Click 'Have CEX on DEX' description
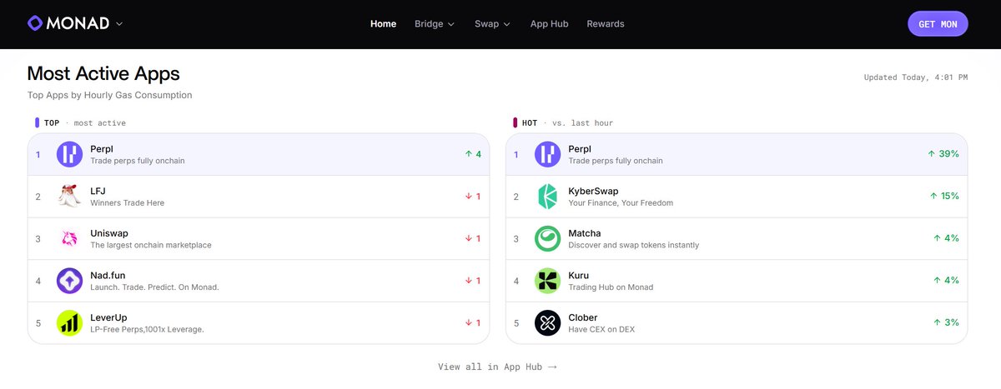The image size is (1001, 389). [x=601, y=330]
